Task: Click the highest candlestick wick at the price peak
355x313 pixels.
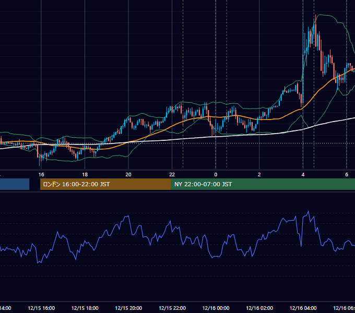Action: point(316,19)
